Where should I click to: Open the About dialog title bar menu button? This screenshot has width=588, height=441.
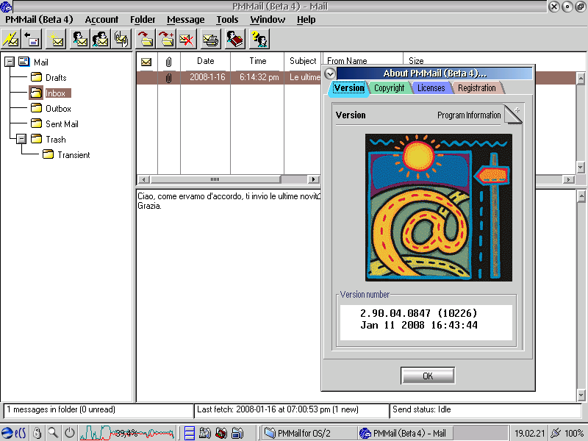pos(330,73)
